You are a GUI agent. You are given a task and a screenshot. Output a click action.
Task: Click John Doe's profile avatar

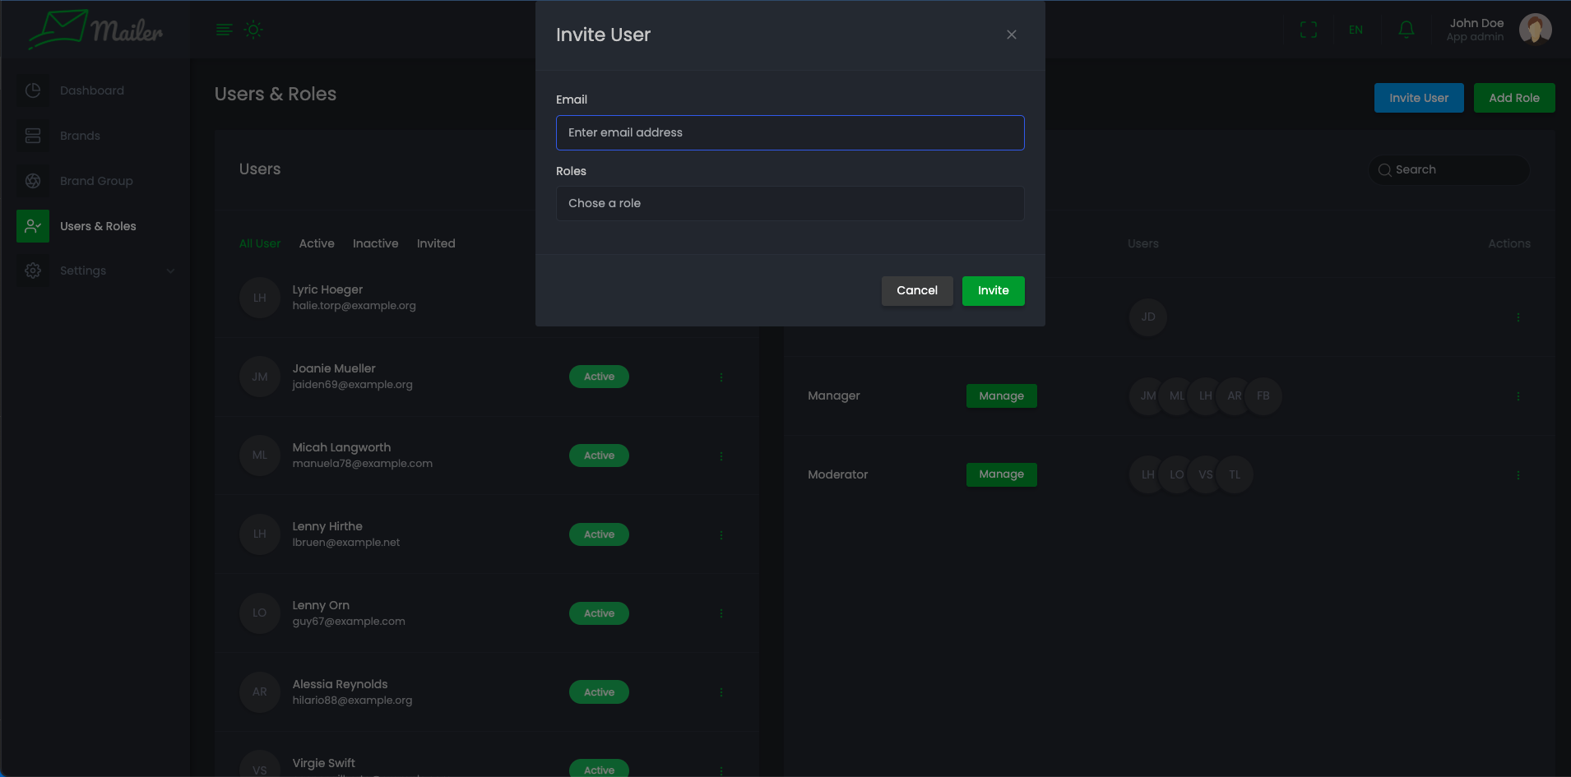click(1535, 30)
